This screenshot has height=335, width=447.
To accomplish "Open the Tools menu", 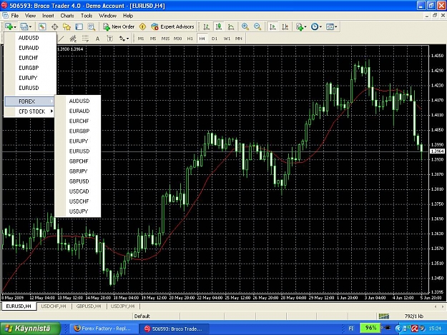I will (87, 16).
